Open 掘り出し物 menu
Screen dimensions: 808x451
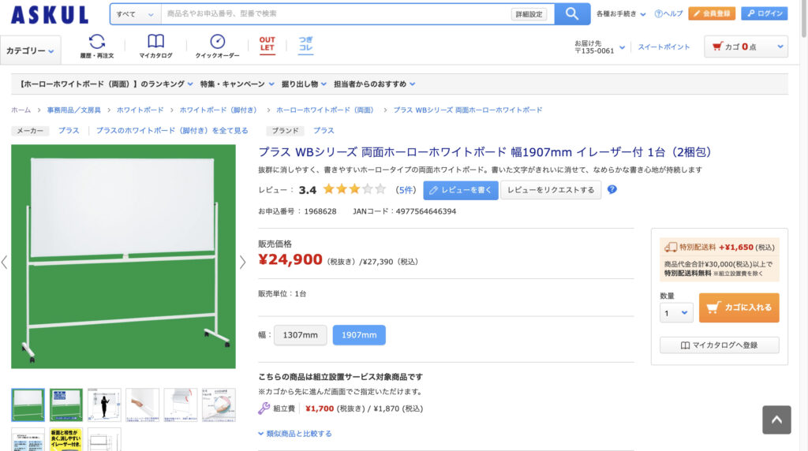pyautogui.click(x=304, y=84)
